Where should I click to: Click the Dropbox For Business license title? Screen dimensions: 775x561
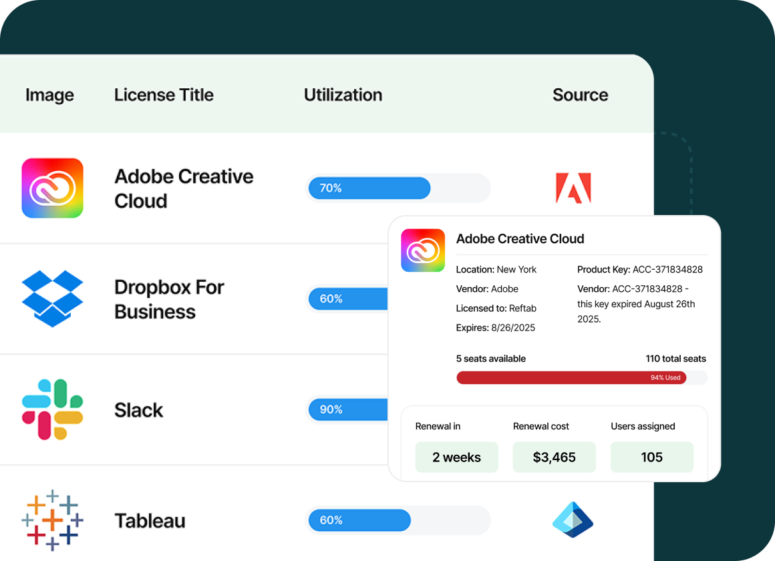tap(169, 299)
